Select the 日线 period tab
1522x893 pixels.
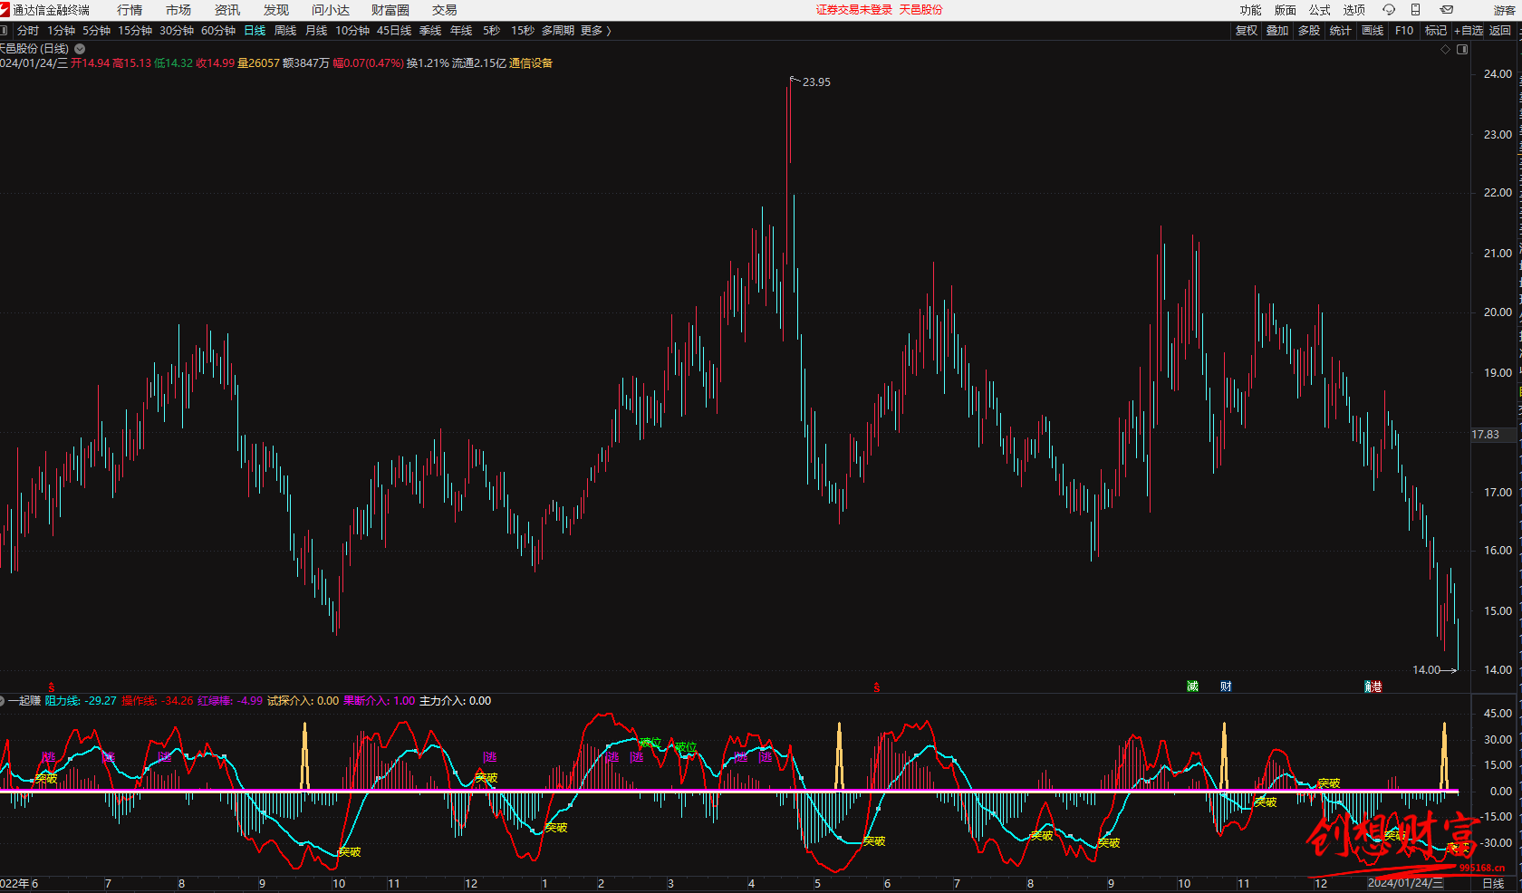click(x=255, y=30)
